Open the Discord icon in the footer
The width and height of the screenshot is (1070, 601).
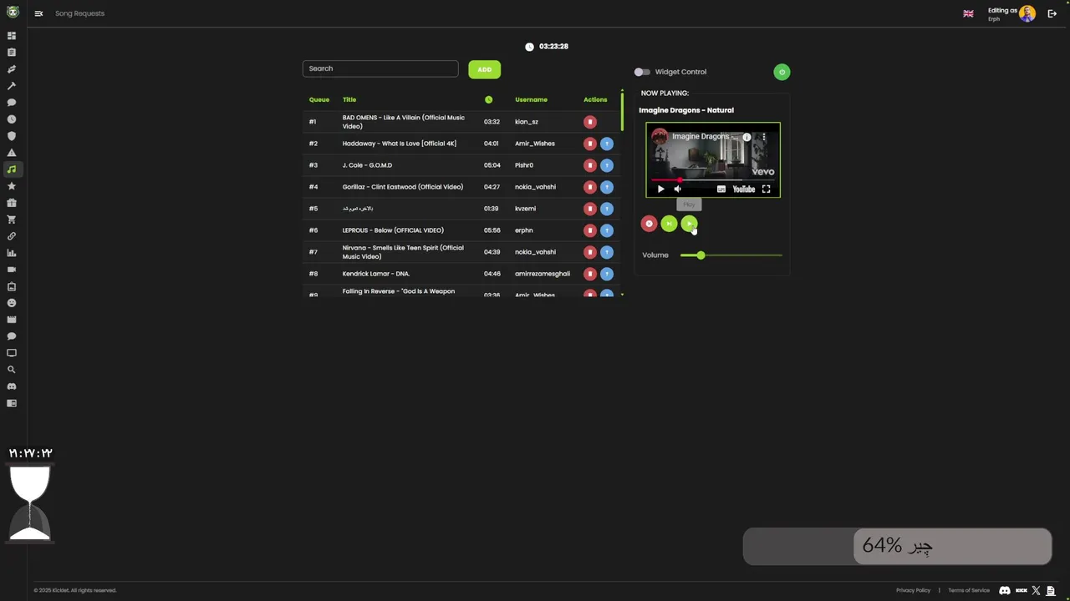pyautogui.click(x=1005, y=590)
